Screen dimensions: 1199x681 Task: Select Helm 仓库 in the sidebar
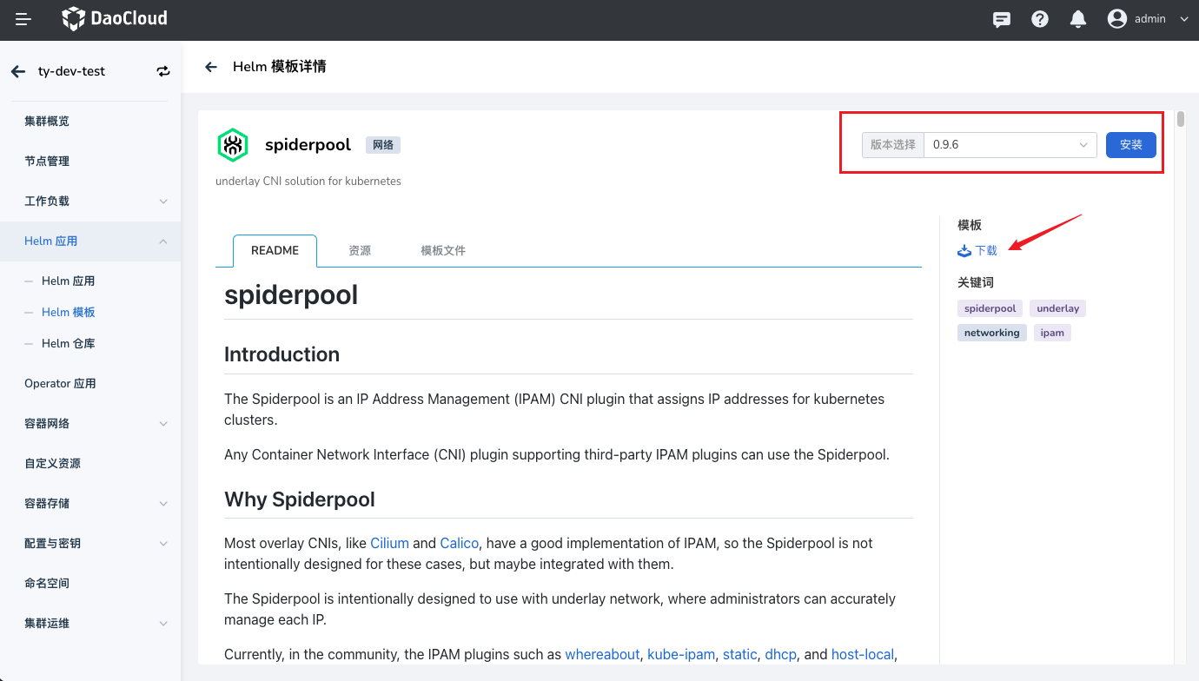[x=68, y=343]
